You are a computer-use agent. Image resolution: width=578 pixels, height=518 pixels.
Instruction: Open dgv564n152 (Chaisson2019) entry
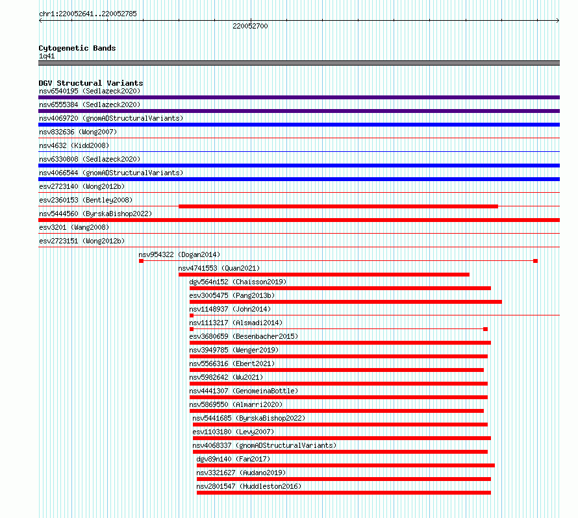tap(238, 282)
